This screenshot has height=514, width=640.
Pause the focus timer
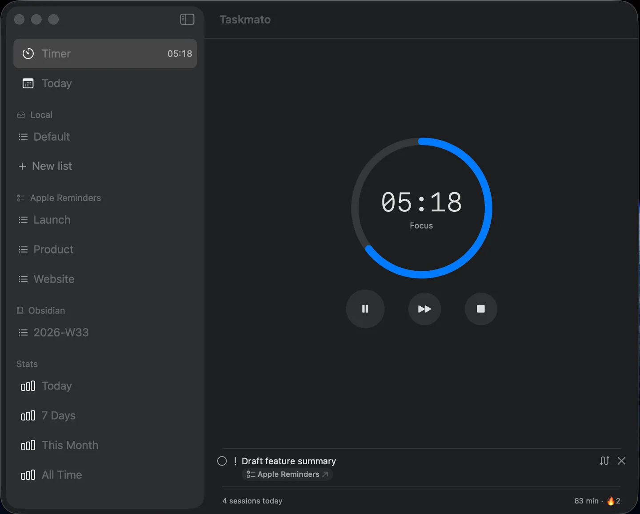(365, 309)
